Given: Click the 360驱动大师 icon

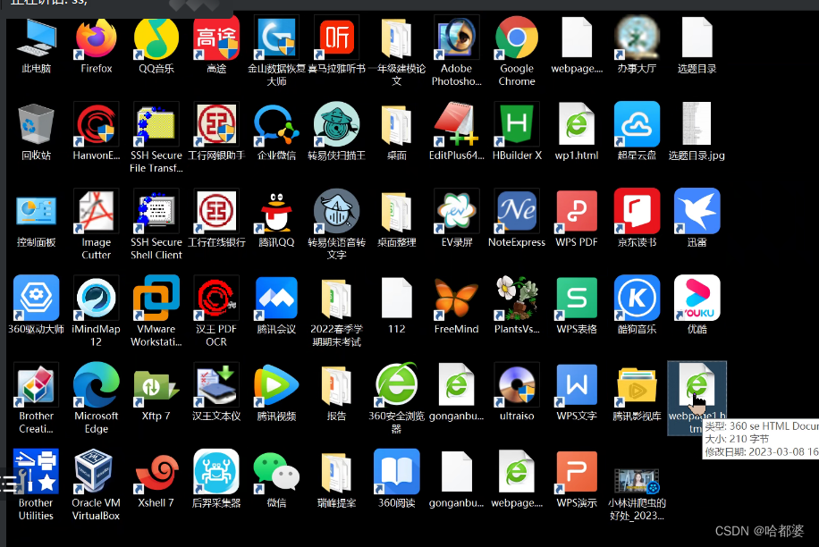Looking at the screenshot, I should pyautogui.click(x=36, y=298).
